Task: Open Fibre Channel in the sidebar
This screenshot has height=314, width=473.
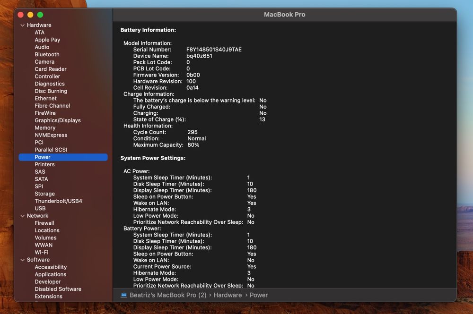Action: pos(52,106)
